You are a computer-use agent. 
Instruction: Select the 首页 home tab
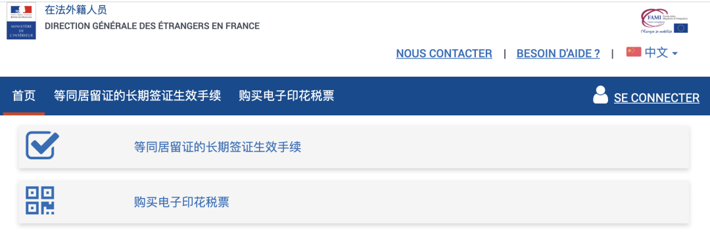[24, 96]
